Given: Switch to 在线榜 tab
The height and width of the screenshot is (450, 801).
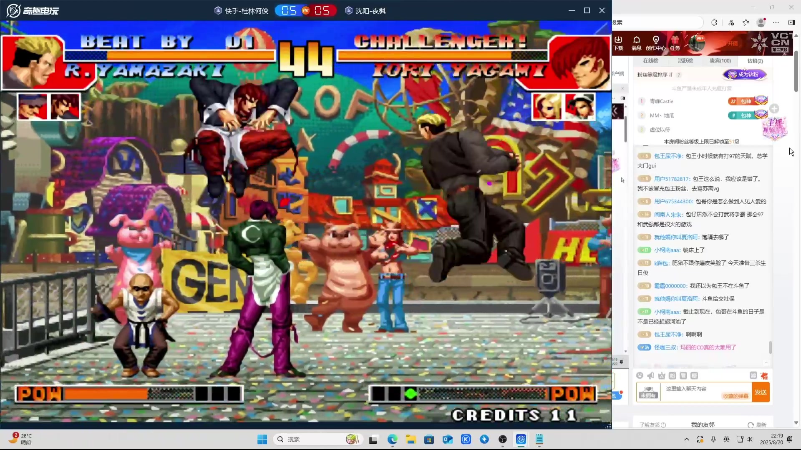Looking at the screenshot, I should (650, 61).
